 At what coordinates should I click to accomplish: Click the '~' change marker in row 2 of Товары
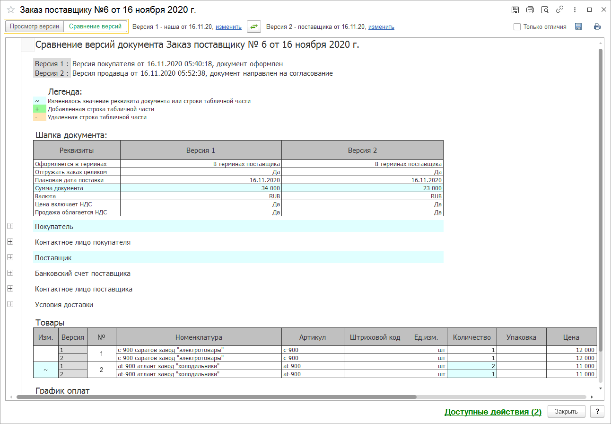coord(45,370)
